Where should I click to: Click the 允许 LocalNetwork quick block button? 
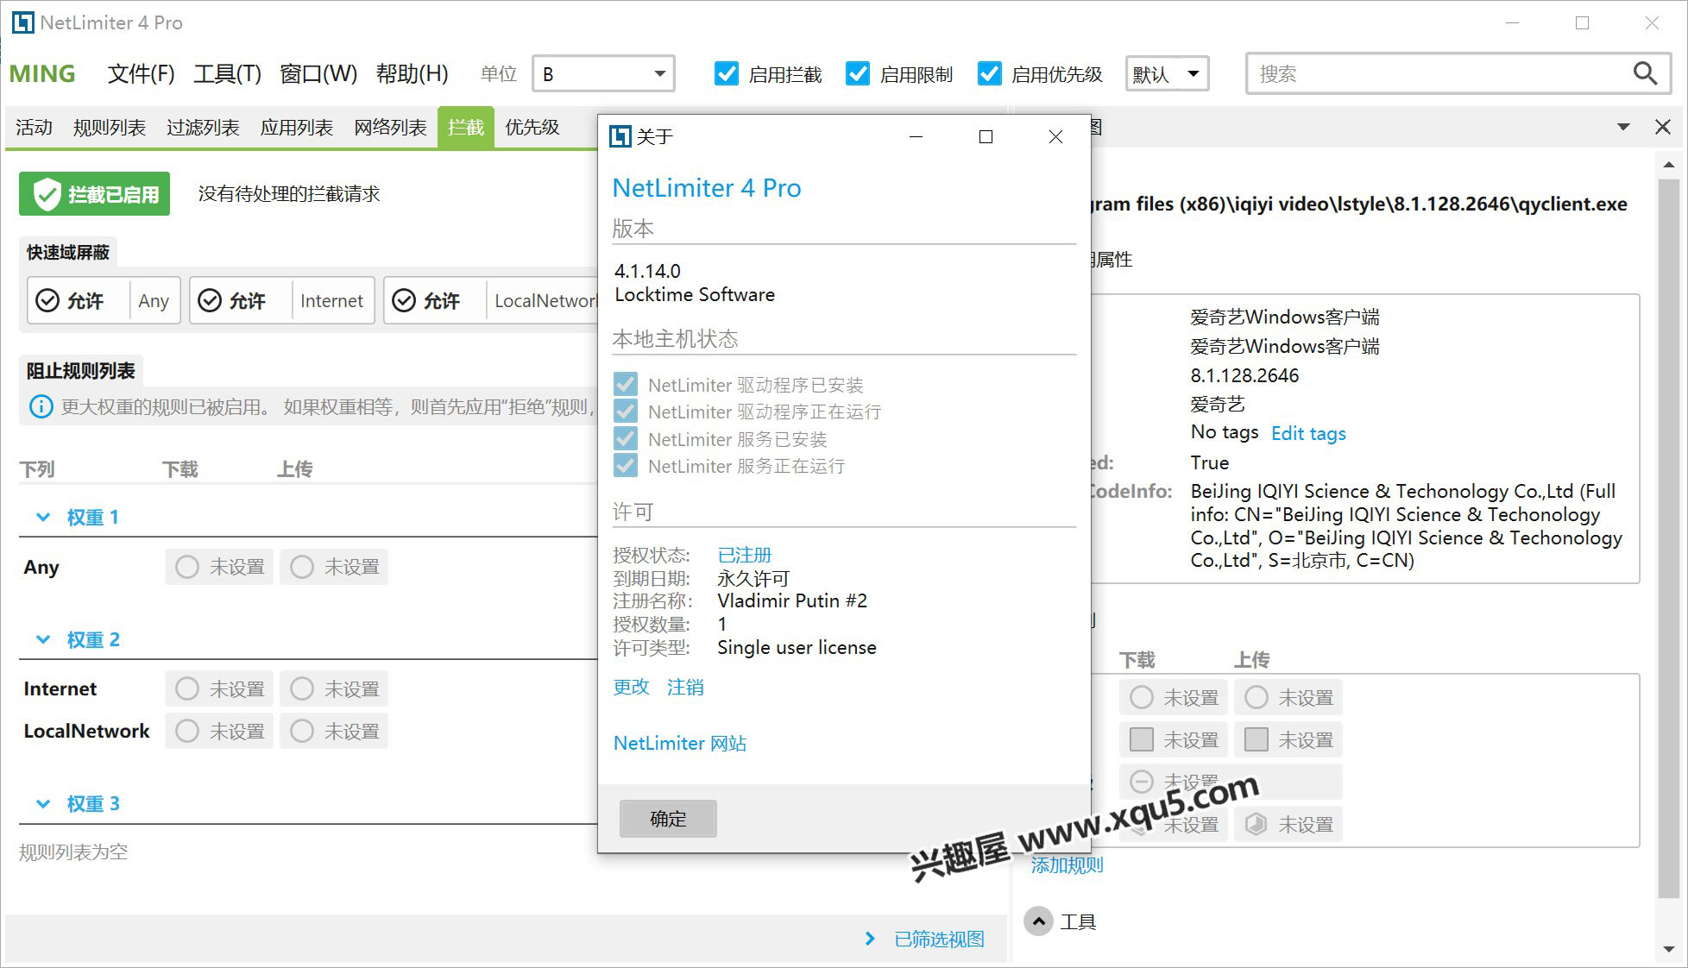click(x=490, y=300)
